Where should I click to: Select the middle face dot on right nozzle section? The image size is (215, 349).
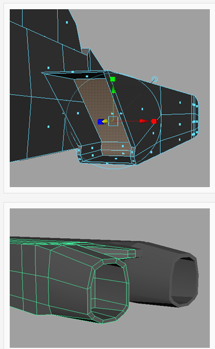[x=180, y=125]
